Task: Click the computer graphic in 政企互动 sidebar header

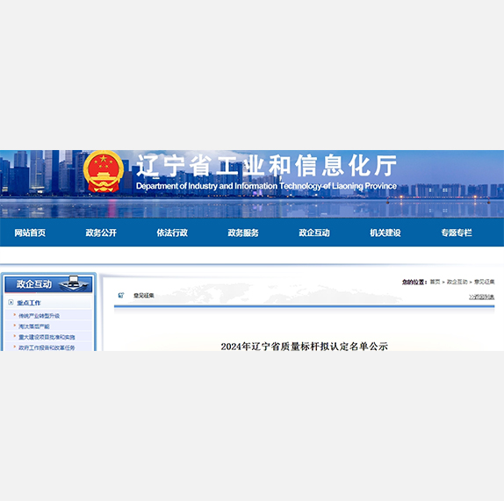Action: tap(74, 283)
